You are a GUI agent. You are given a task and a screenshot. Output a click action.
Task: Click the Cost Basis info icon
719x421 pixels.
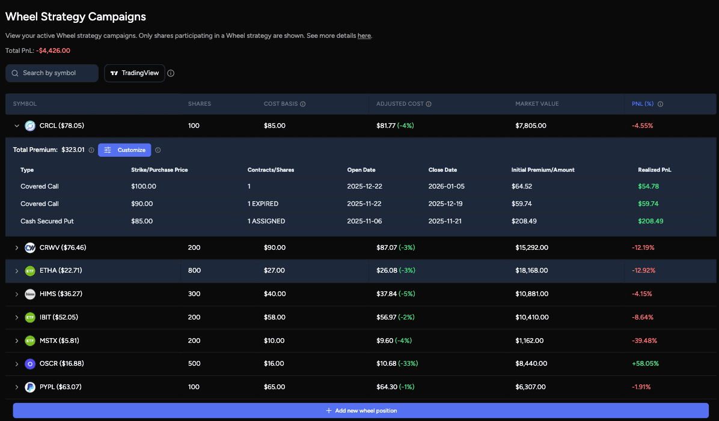coord(303,103)
